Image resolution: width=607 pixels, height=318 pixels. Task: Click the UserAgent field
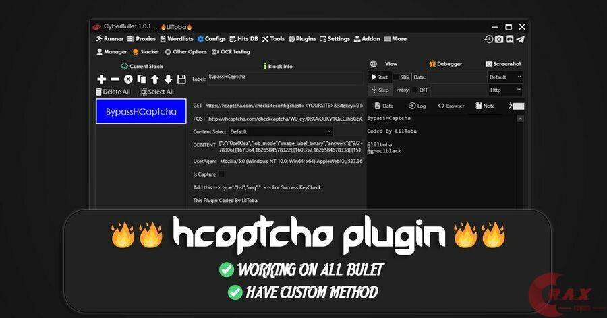tap(291, 161)
